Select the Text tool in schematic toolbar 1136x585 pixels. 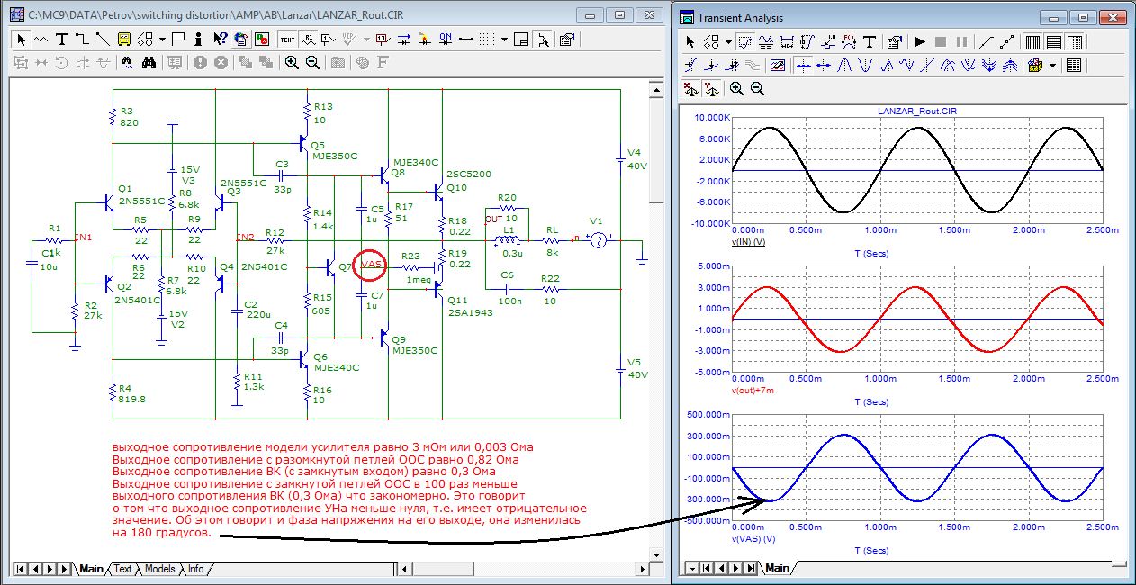click(62, 40)
